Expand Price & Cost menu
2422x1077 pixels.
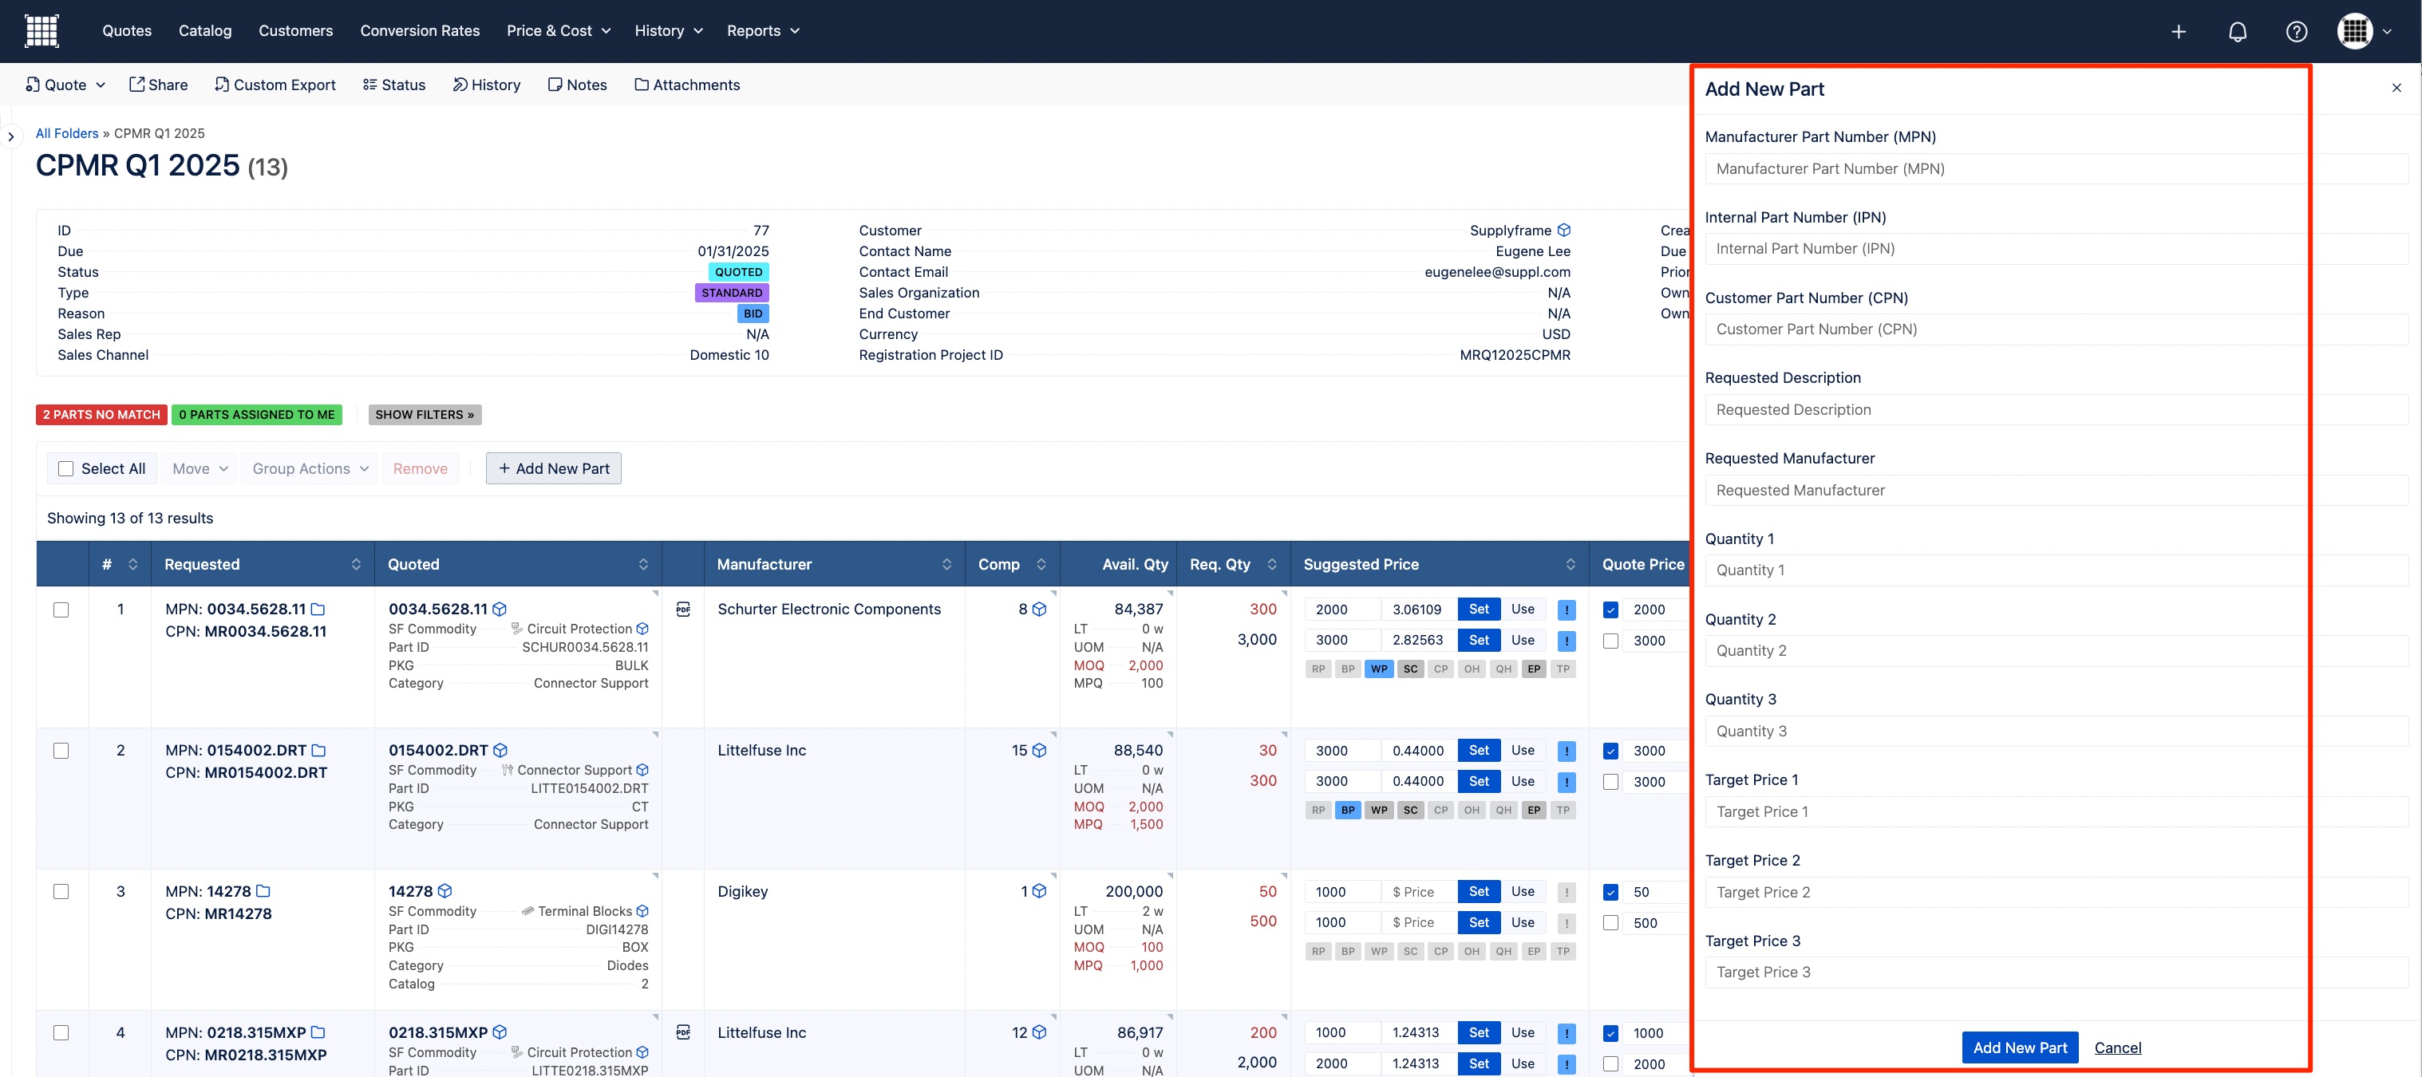point(559,31)
